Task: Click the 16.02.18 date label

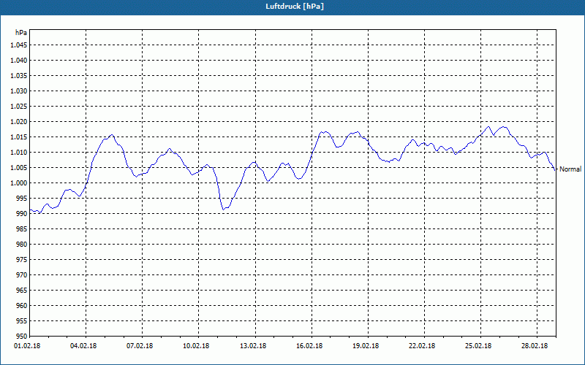Action: (309, 346)
